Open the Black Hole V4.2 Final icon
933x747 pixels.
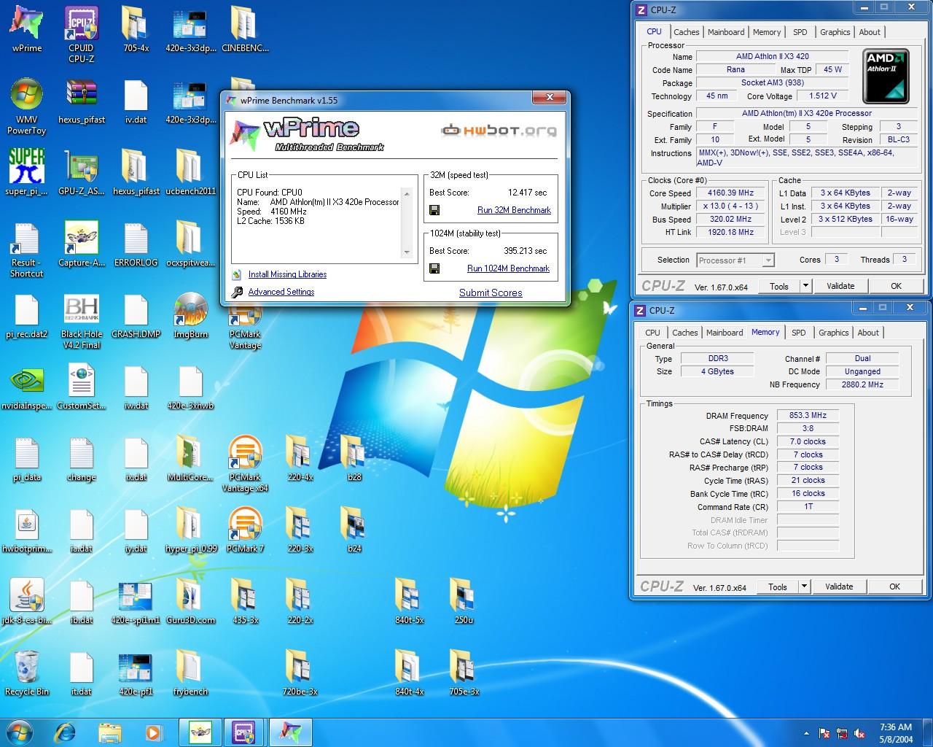pyautogui.click(x=81, y=321)
